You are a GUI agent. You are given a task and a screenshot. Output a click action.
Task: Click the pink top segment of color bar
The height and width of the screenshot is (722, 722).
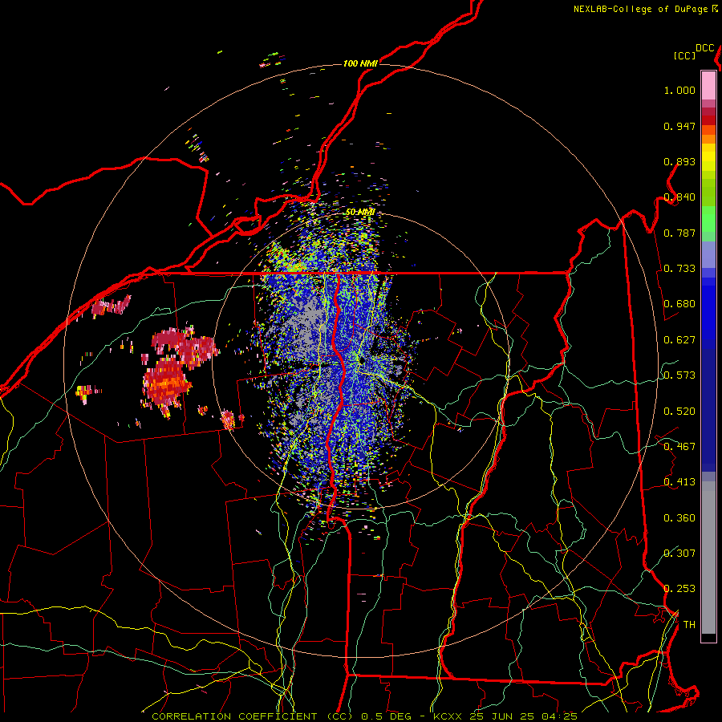point(708,85)
